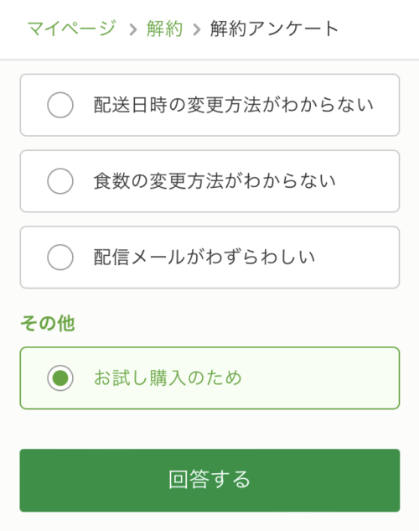Click the blank right side of the 配信メール card

tap(357, 258)
